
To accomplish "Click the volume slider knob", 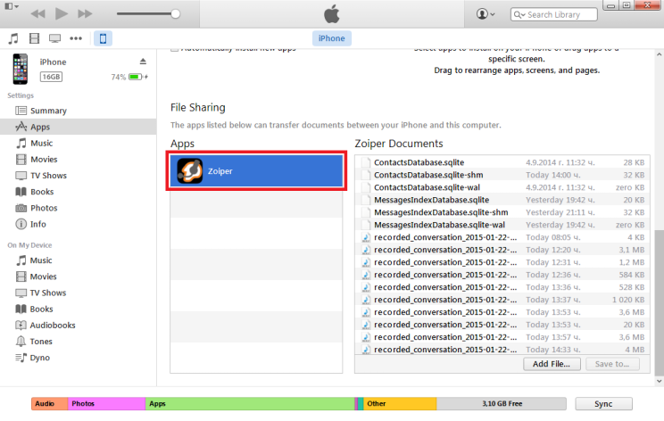I will coord(175,14).
